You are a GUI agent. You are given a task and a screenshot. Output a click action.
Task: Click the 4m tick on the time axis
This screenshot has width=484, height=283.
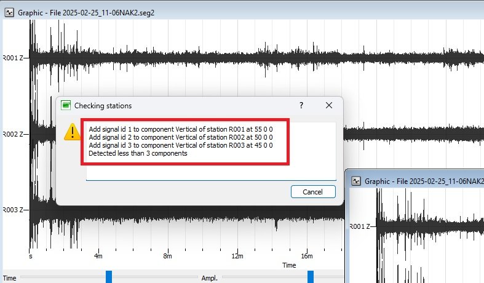98,256
